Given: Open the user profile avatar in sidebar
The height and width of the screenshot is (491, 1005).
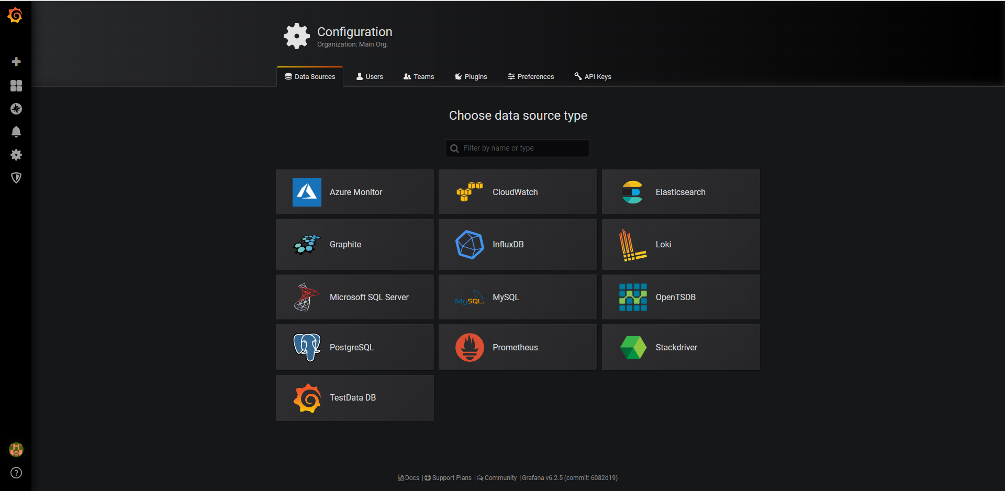Looking at the screenshot, I should (16, 450).
